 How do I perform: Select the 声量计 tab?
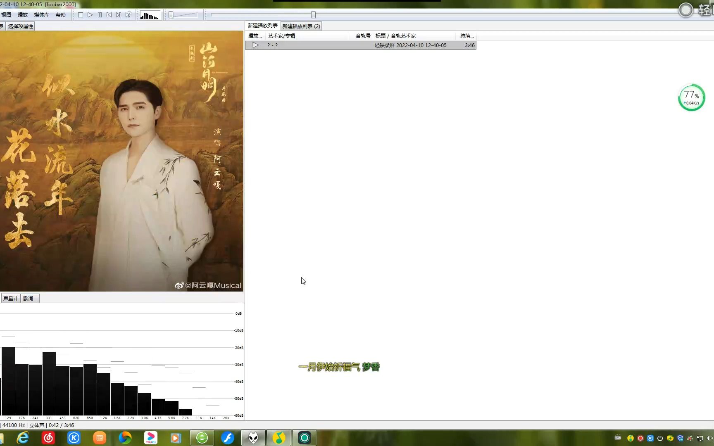(x=11, y=298)
